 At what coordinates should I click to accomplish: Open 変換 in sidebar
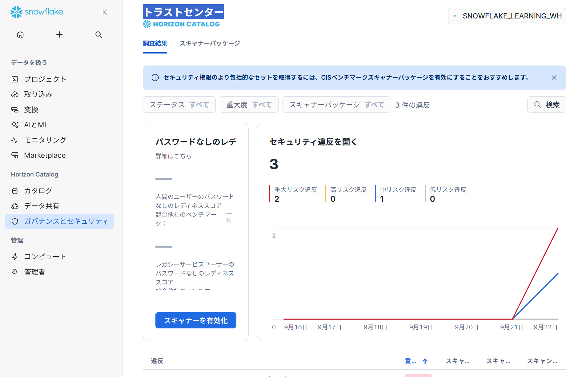click(59, 110)
